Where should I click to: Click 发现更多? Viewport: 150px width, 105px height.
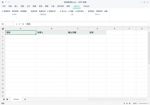[x=91, y=11]
